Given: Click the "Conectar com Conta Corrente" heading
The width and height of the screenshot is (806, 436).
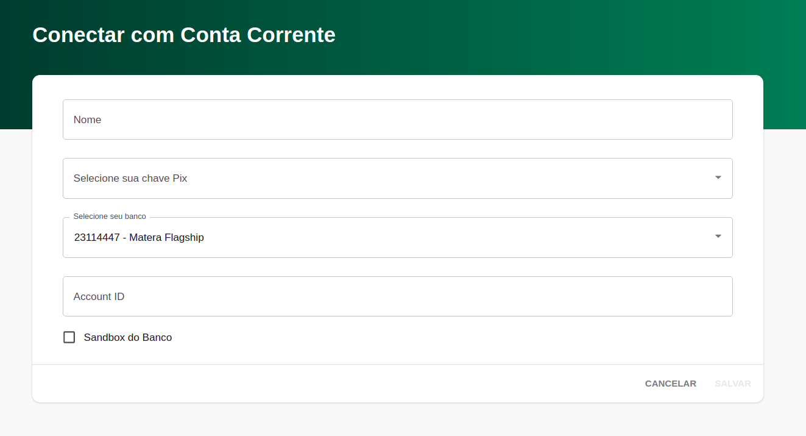Looking at the screenshot, I should tap(183, 35).
